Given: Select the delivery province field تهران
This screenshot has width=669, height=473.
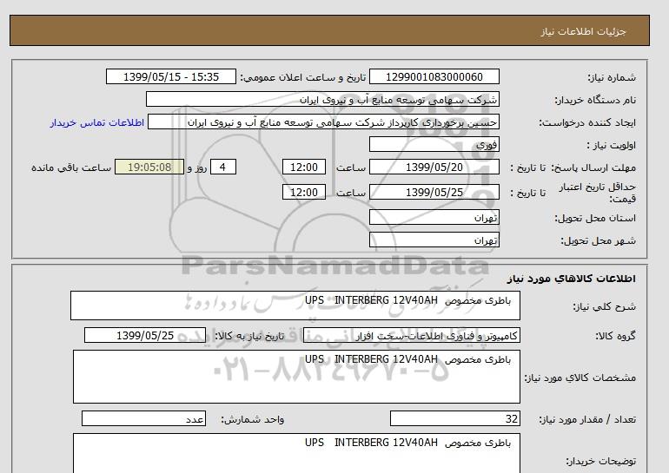Looking at the screenshot, I should pyautogui.click(x=434, y=217).
